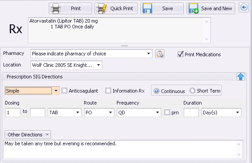Click the blue back arrow icon
The width and height of the screenshot is (252, 163).
point(244,8)
